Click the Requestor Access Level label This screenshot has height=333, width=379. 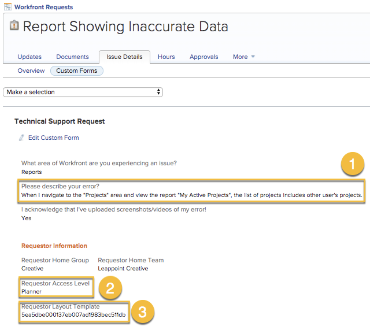[55, 283]
